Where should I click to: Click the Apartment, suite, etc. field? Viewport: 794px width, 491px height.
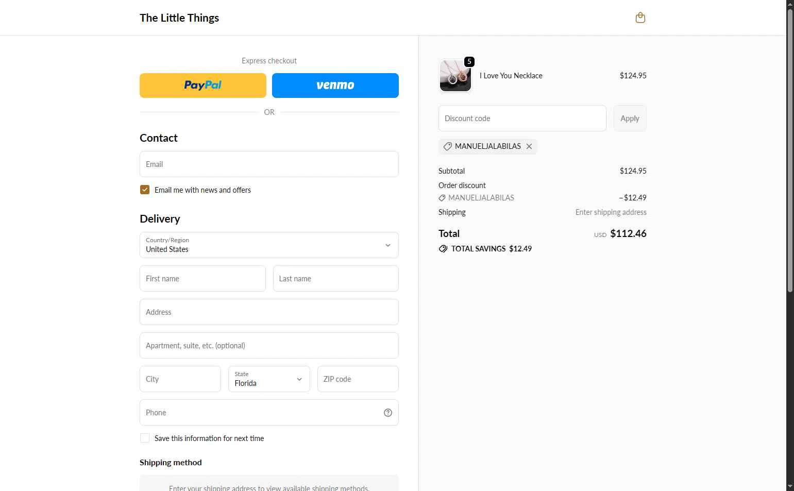269,346
